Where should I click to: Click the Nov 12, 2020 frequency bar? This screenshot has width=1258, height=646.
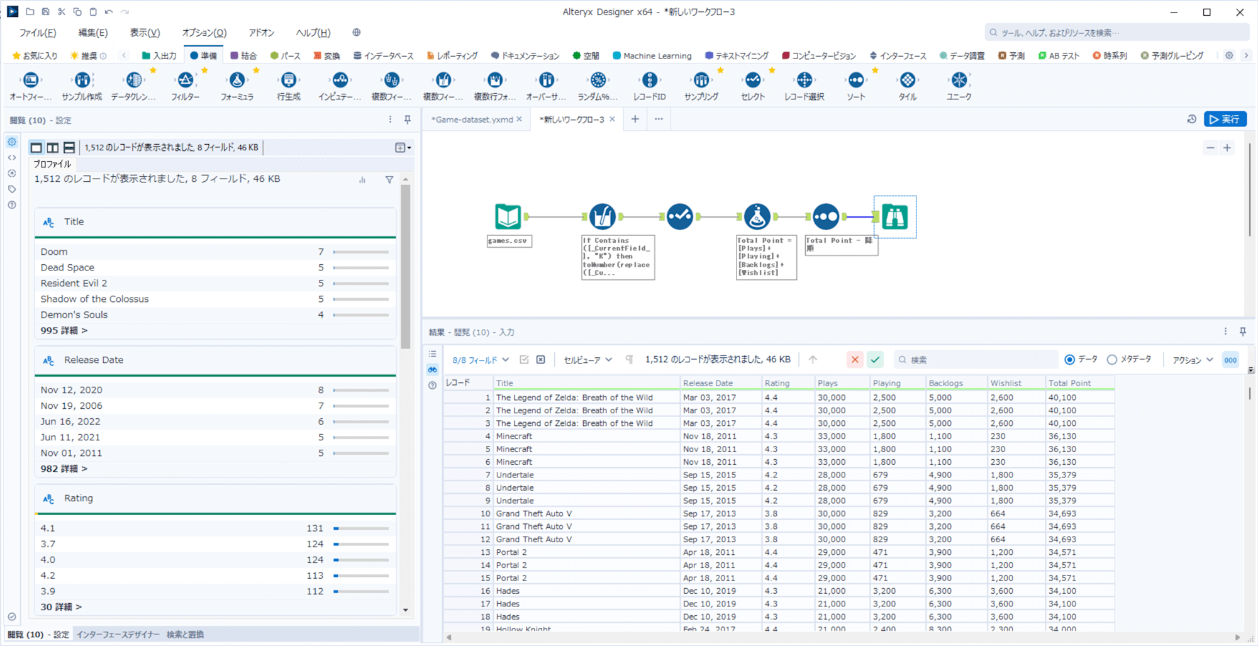tap(361, 390)
